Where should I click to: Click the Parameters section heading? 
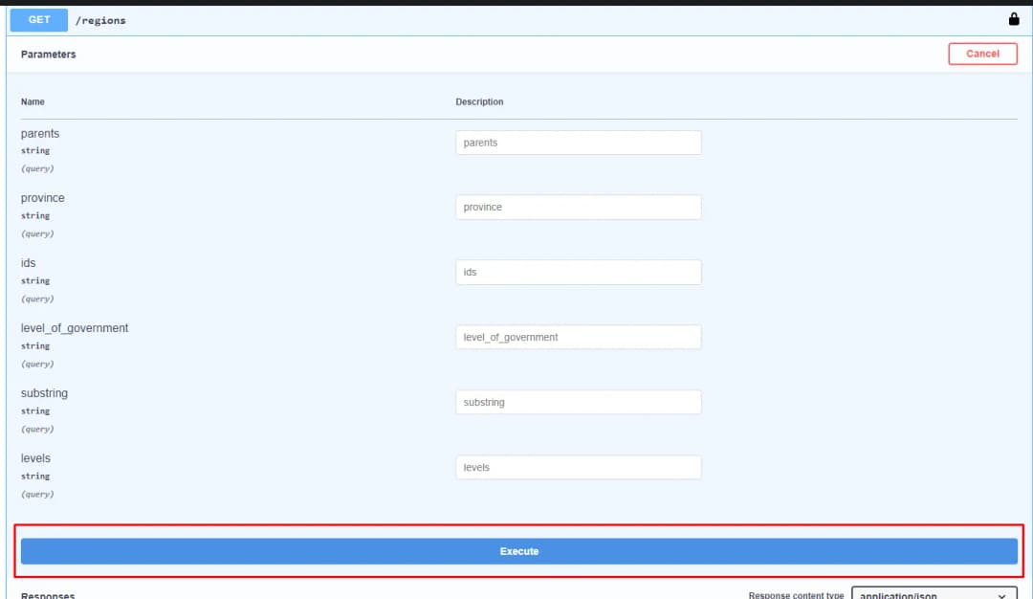pos(48,55)
